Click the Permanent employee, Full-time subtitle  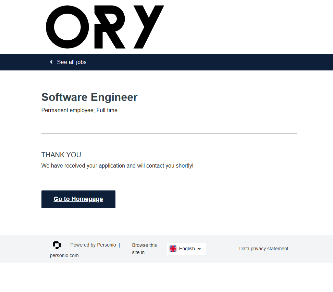[x=79, y=110]
